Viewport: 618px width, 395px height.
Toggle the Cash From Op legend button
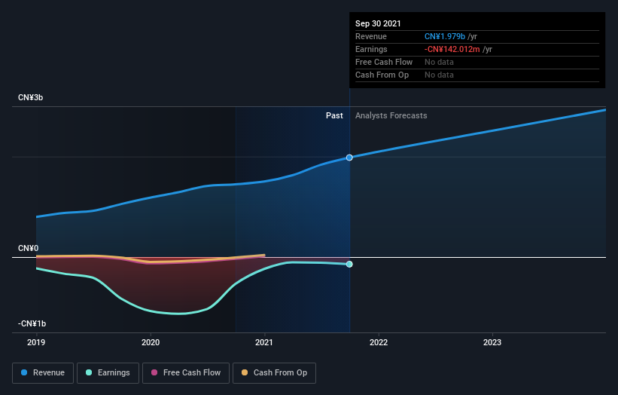274,373
